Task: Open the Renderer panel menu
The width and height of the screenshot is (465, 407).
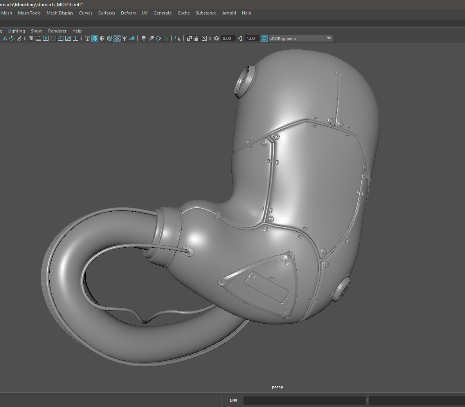Action: 57,31
